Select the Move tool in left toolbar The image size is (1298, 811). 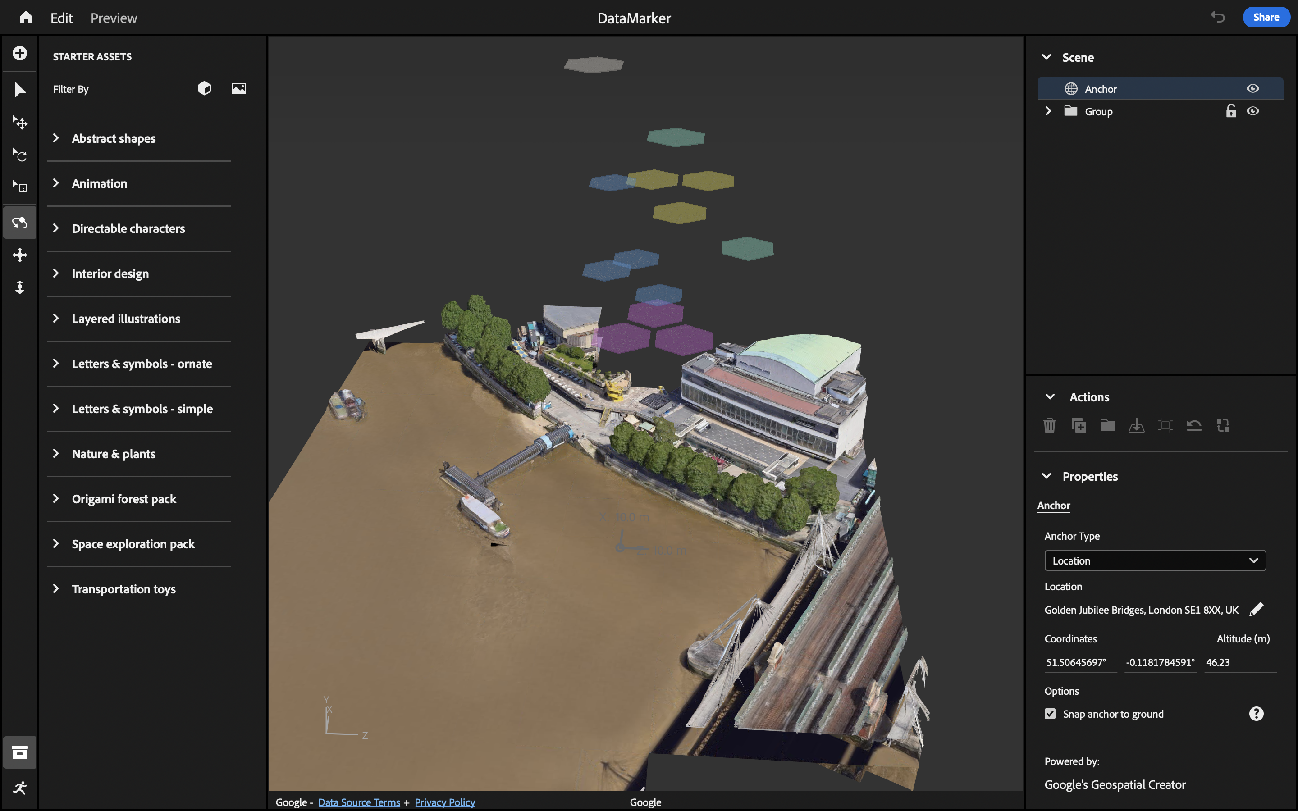pos(20,122)
